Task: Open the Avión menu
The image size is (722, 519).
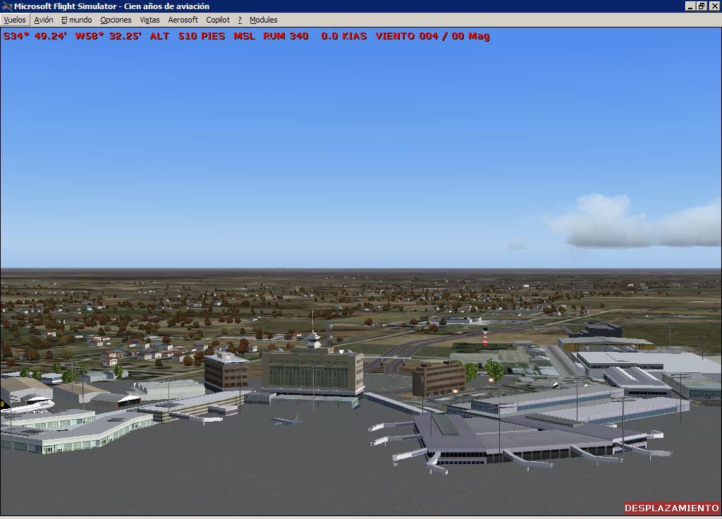Action: pyautogui.click(x=44, y=20)
